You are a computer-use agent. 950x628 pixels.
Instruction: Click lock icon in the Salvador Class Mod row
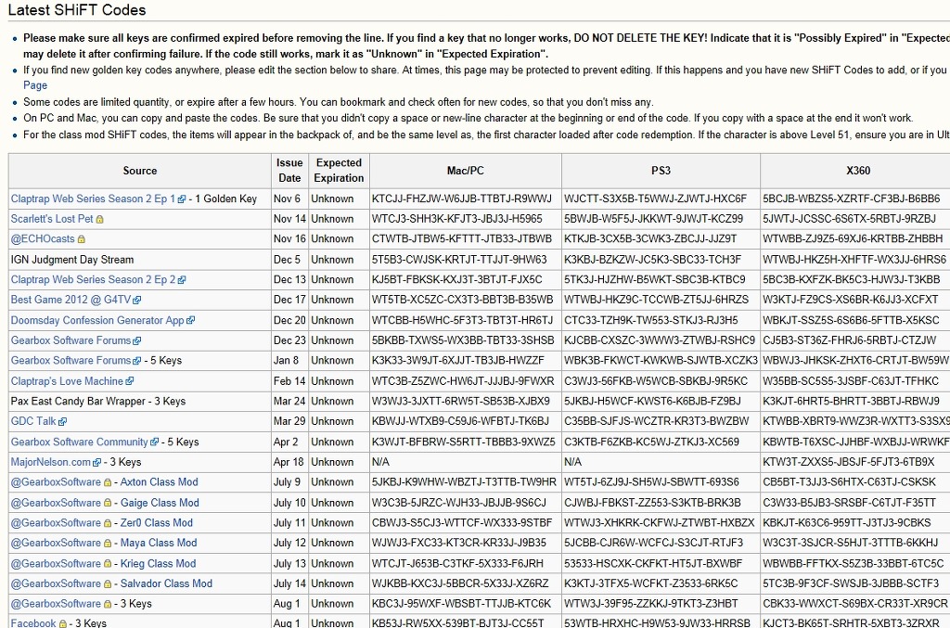coord(108,583)
